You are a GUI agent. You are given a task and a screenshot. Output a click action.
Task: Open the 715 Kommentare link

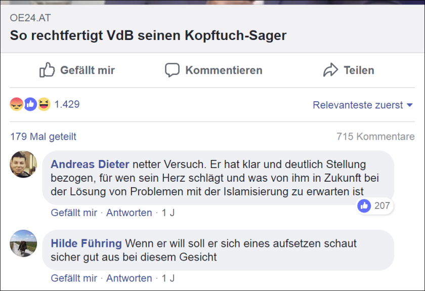(375, 137)
